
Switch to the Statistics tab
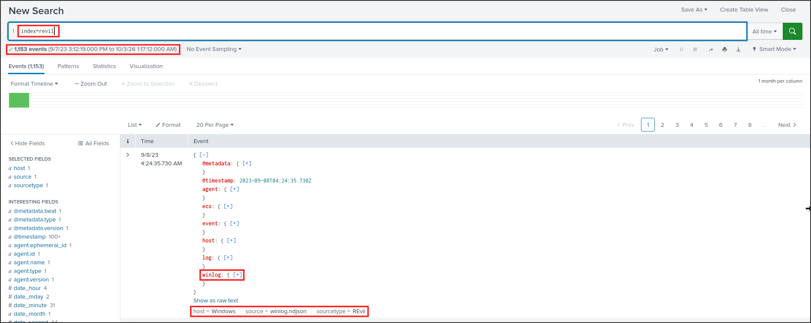point(104,66)
